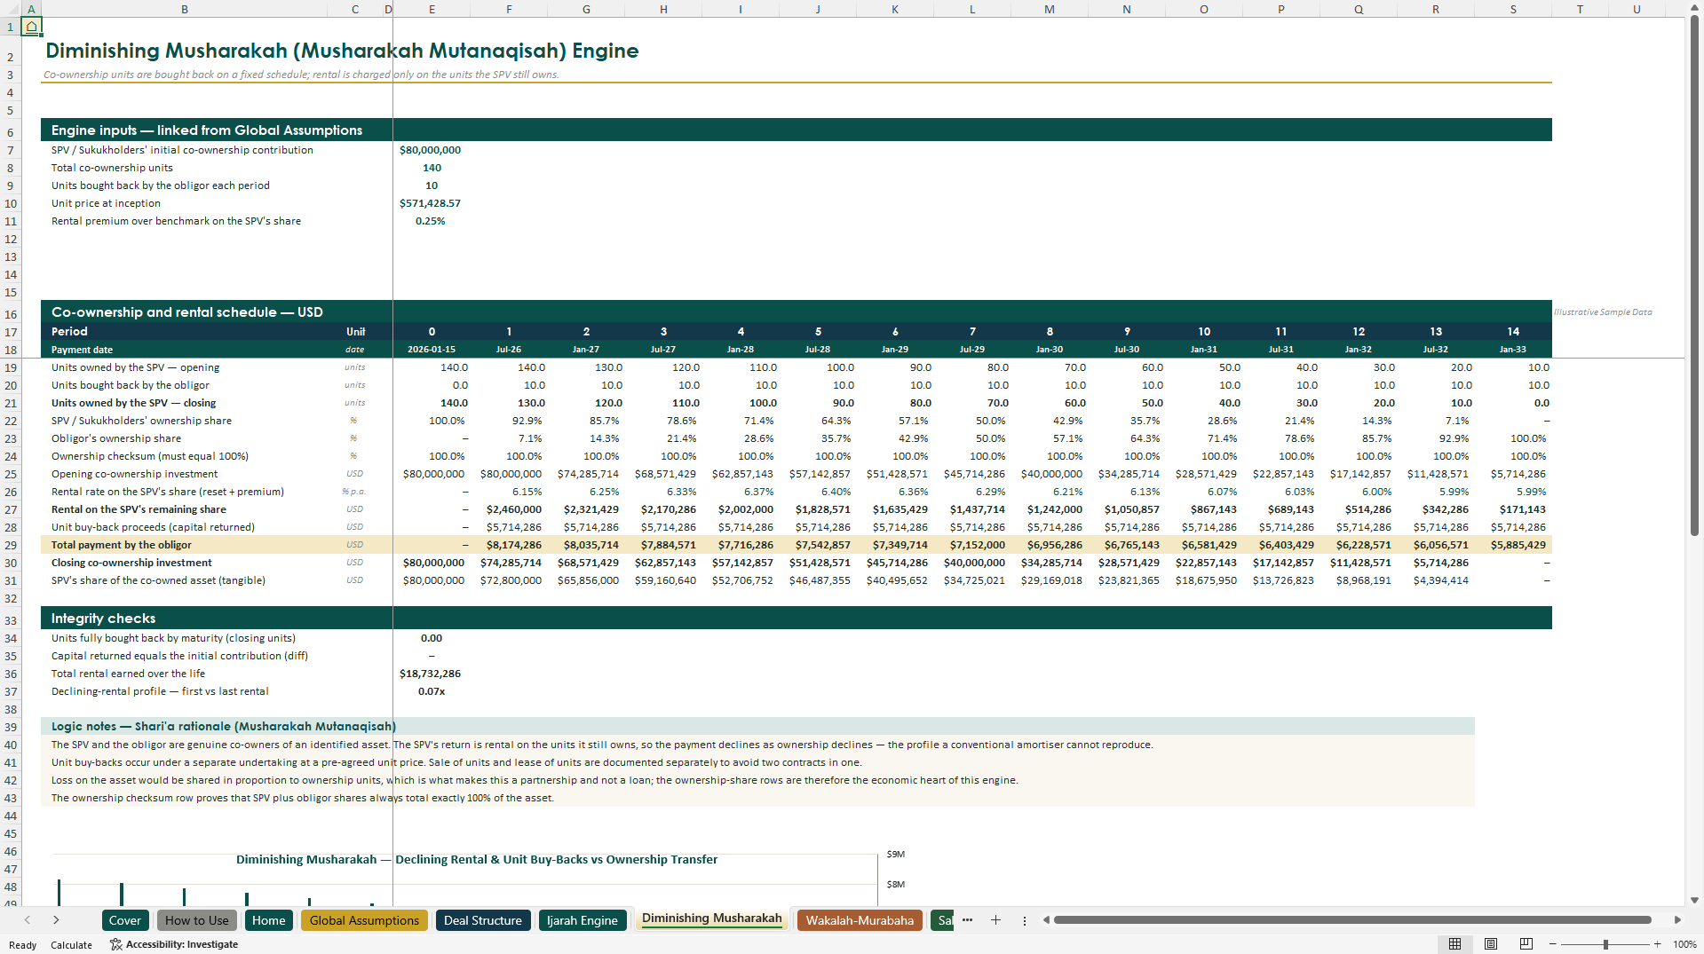Screen dimensions: 1704x954
Task: Select column B header
Action: 185,9
